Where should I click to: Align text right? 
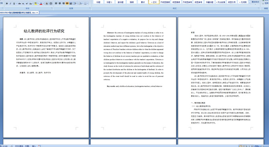click(x=63, y=4)
